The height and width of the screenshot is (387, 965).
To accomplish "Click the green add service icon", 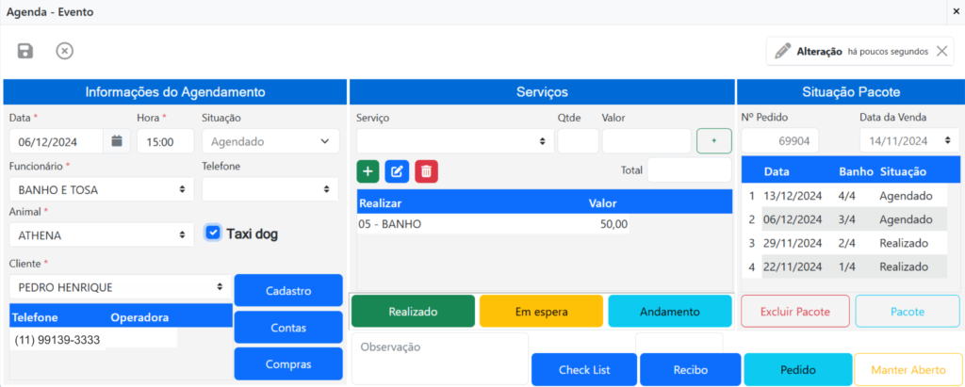I will tap(368, 171).
